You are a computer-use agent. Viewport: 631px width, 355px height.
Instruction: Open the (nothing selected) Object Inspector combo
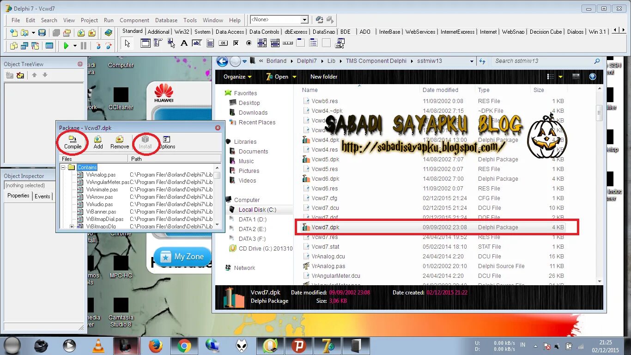pyautogui.click(x=29, y=185)
